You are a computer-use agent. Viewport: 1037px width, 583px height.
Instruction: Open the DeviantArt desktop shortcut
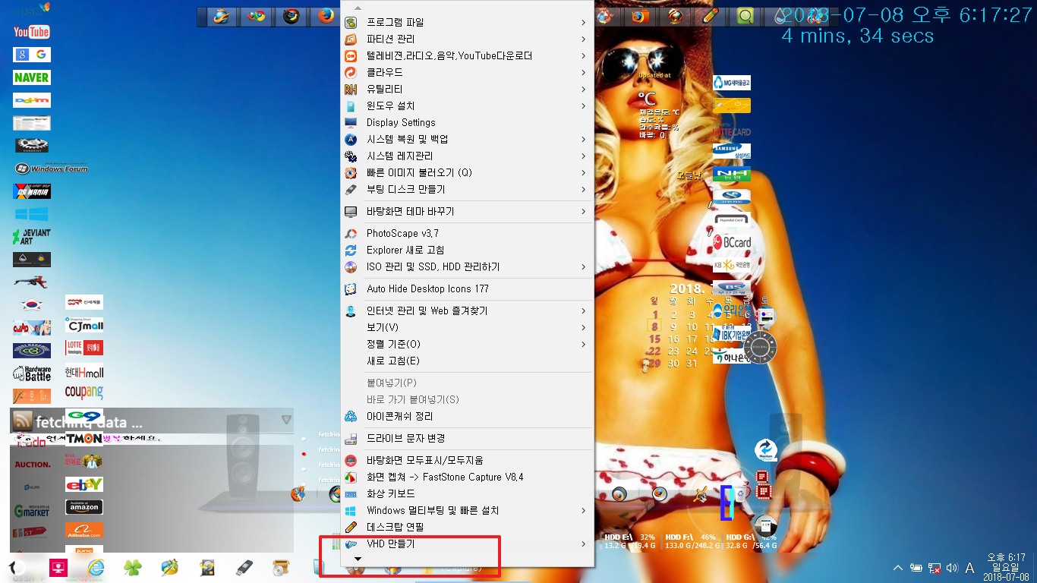pyautogui.click(x=32, y=237)
